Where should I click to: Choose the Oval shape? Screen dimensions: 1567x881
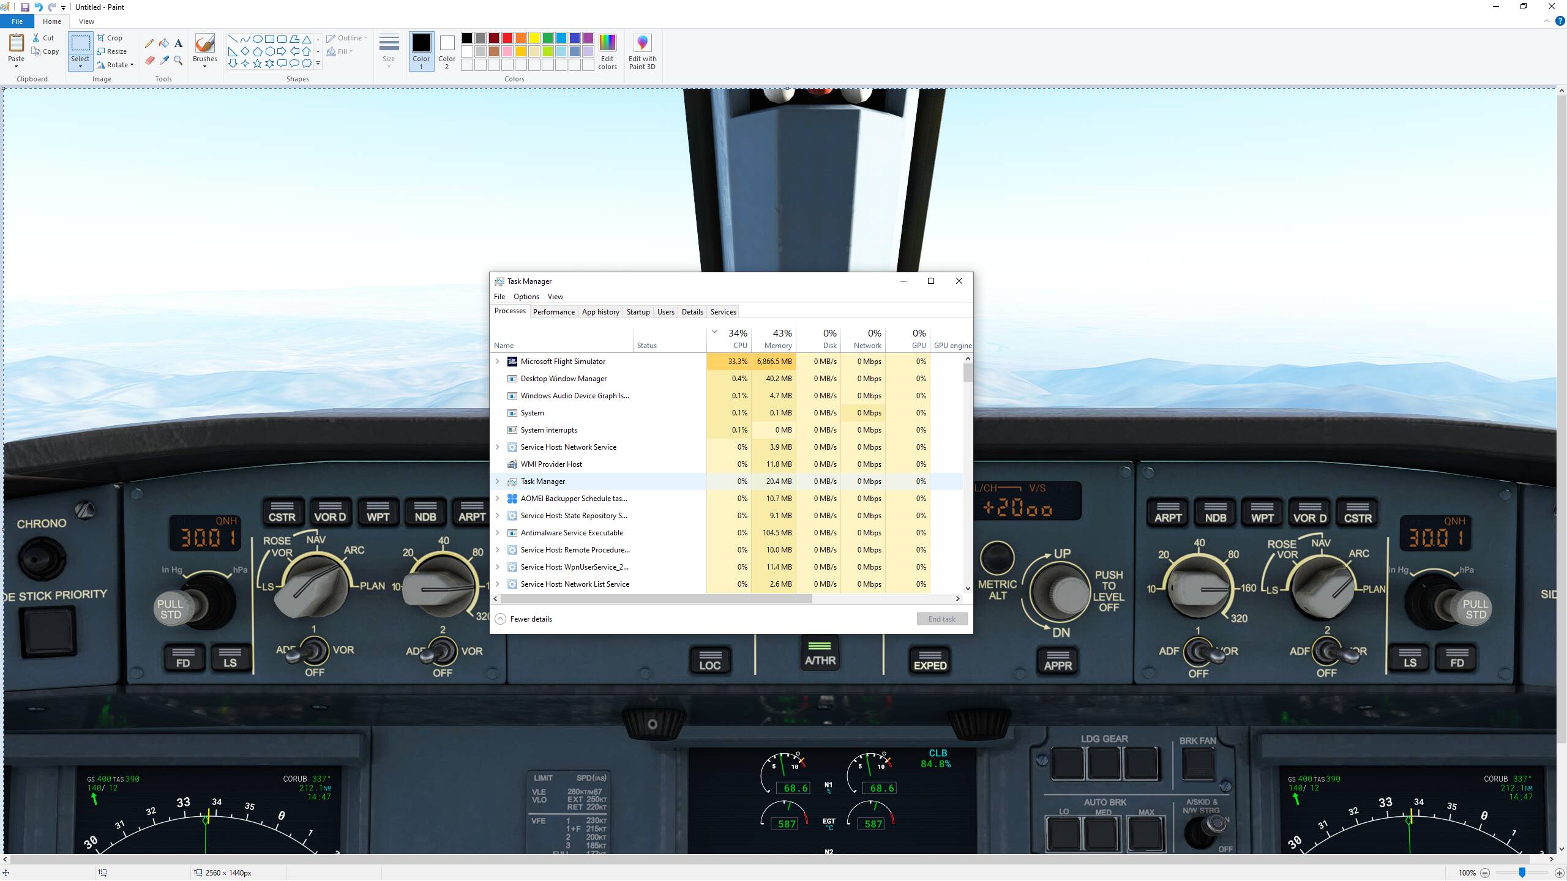coord(258,39)
